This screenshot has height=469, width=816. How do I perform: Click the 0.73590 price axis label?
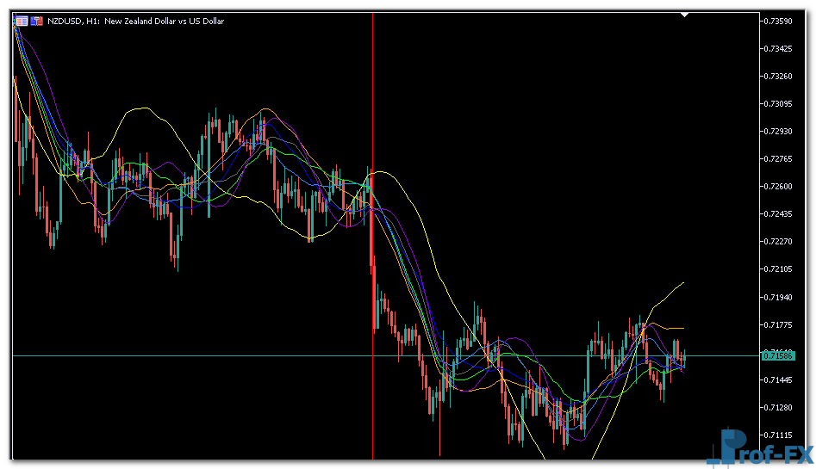(779, 21)
